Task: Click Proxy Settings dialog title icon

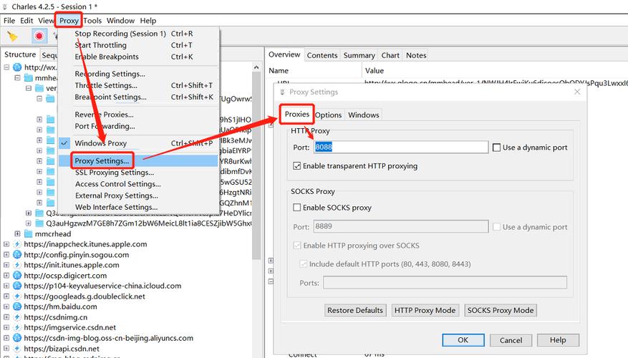Action: (282, 92)
